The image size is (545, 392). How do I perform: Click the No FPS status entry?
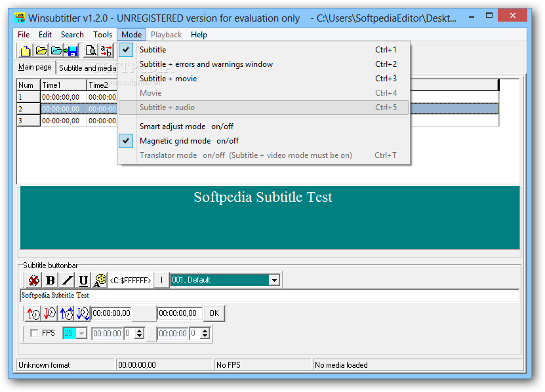point(262,365)
